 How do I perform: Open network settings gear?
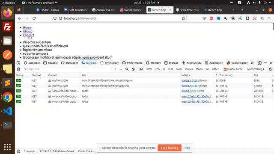pos(270,69)
